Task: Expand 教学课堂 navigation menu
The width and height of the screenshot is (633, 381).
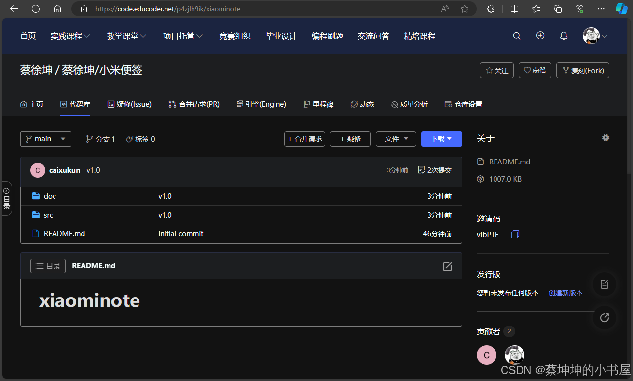Action: coord(127,36)
